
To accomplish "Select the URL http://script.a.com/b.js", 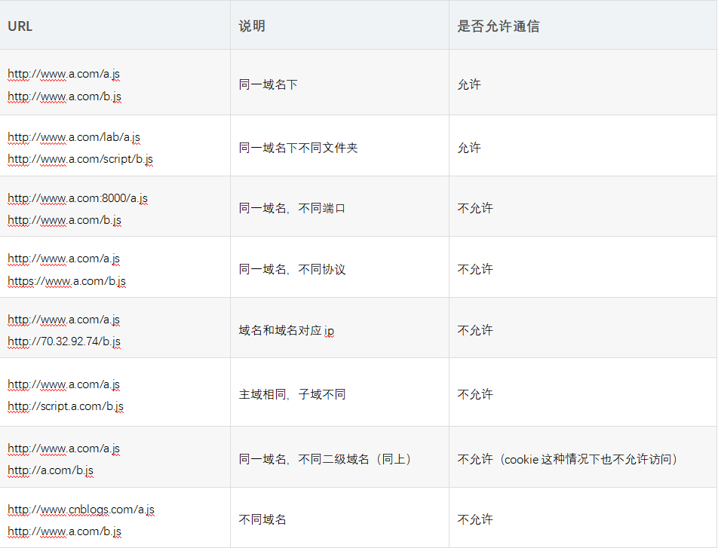I will (x=66, y=406).
